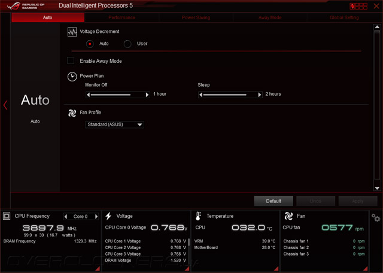Screen dimensions: 383x273
Task: Click the Default button
Action: (273, 201)
